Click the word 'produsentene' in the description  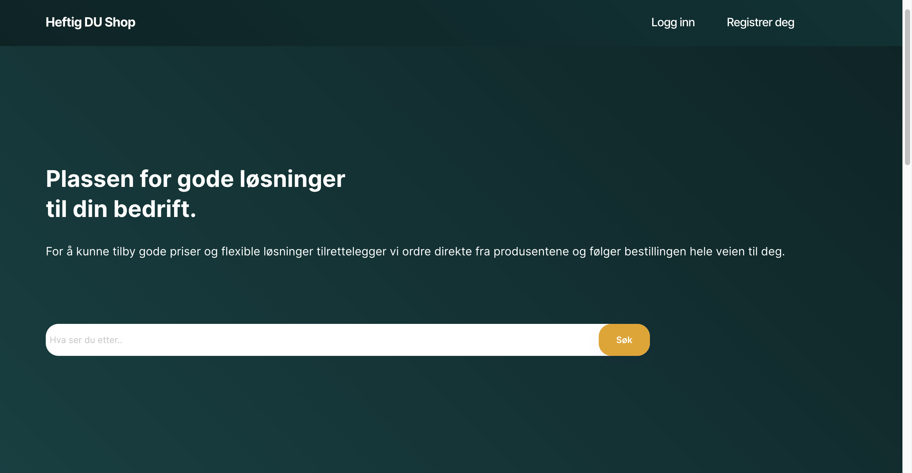pyautogui.click(x=531, y=251)
